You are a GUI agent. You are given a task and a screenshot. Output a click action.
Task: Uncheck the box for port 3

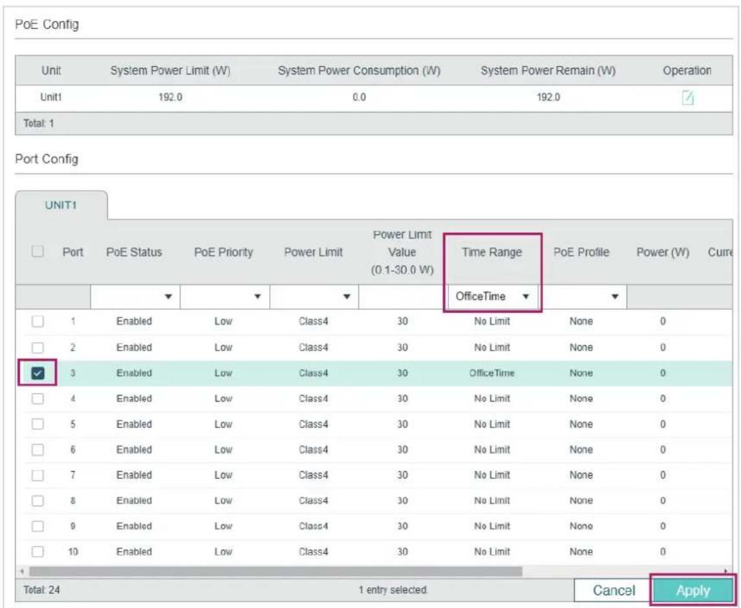(38, 373)
